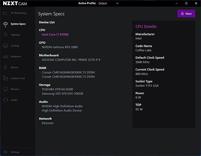Select the Cooling icon in the sidebar
The image size is (201, 156).
pyautogui.click(x=5, y=46)
